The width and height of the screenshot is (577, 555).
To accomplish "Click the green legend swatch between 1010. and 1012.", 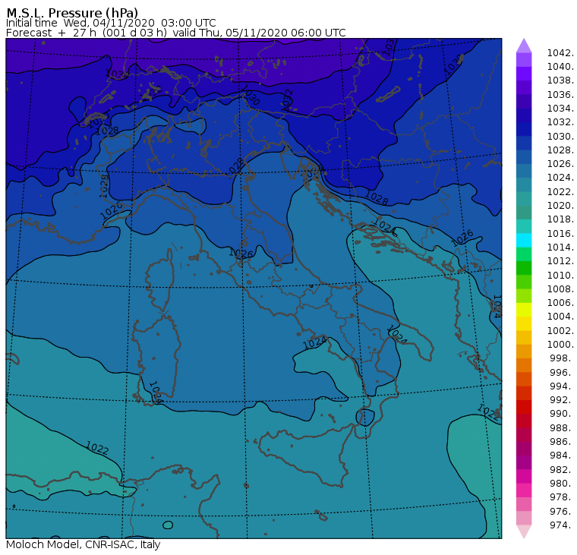I will [x=524, y=268].
